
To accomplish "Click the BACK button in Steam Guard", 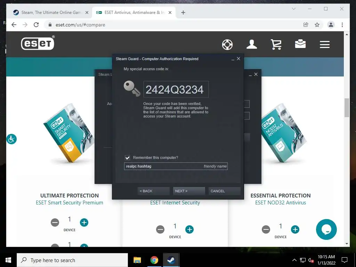I will tap(153, 191).
